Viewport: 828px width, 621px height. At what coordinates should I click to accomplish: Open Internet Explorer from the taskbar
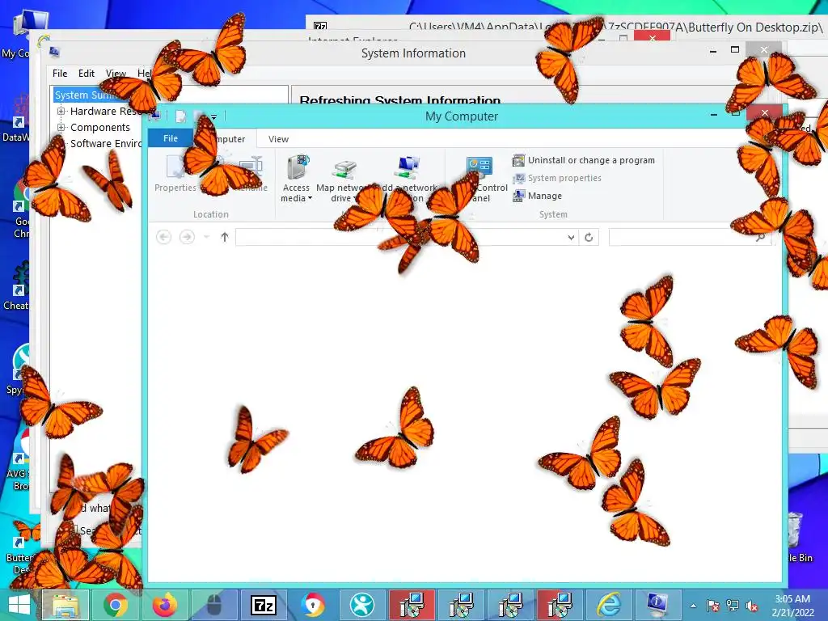point(609,605)
